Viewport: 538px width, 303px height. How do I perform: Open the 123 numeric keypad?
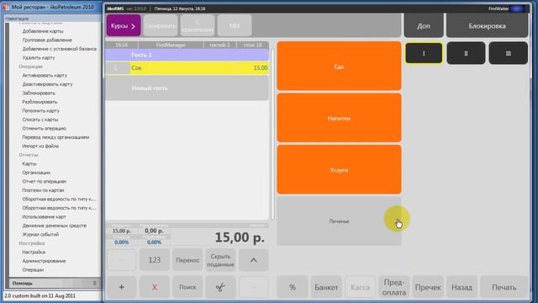click(x=155, y=260)
